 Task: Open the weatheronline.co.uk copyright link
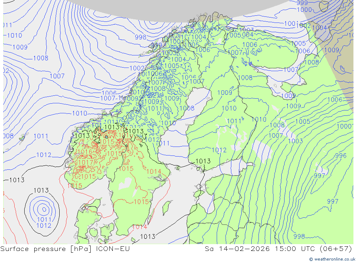[332, 259]
